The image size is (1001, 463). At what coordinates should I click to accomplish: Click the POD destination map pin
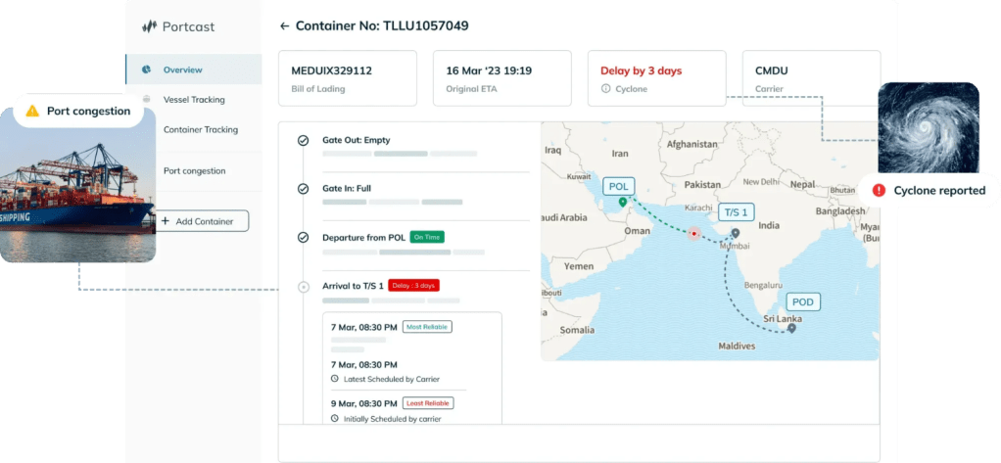point(791,327)
